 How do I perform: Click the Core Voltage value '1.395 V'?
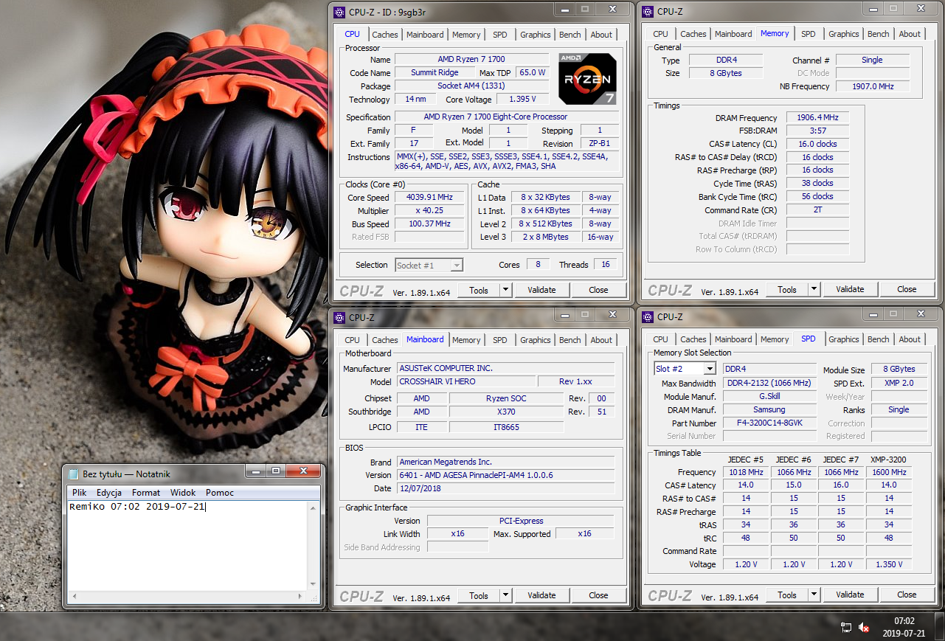click(x=522, y=100)
